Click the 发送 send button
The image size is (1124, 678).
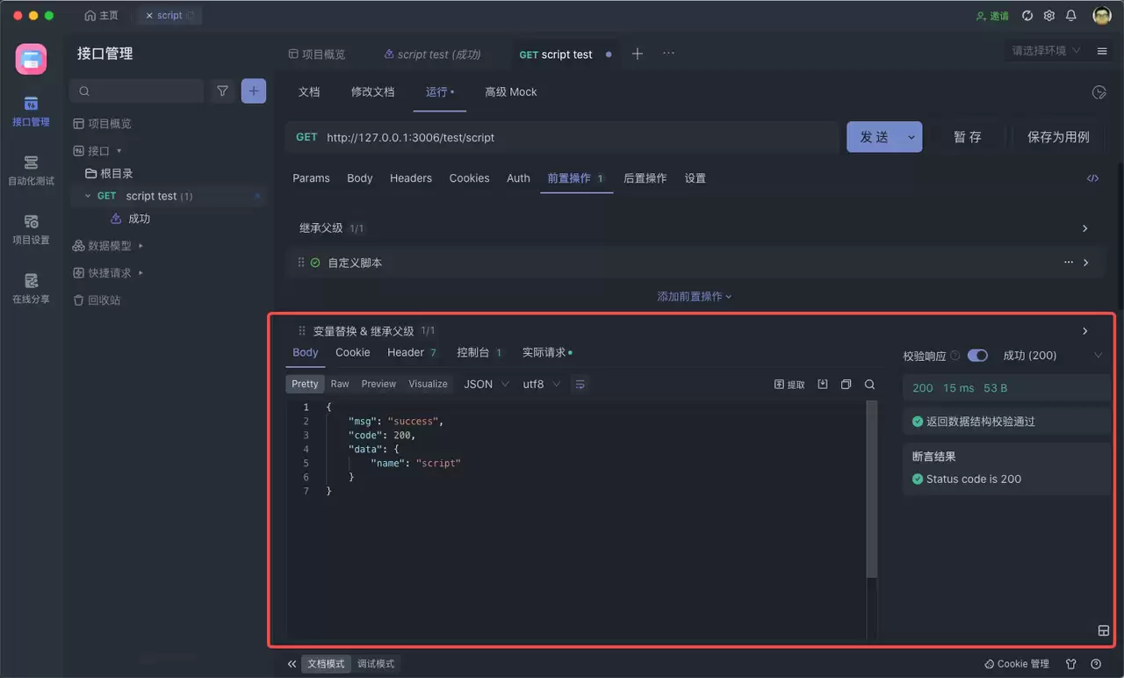tap(874, 137)
